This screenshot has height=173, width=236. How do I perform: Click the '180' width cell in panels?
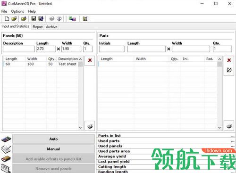[36, 64]
